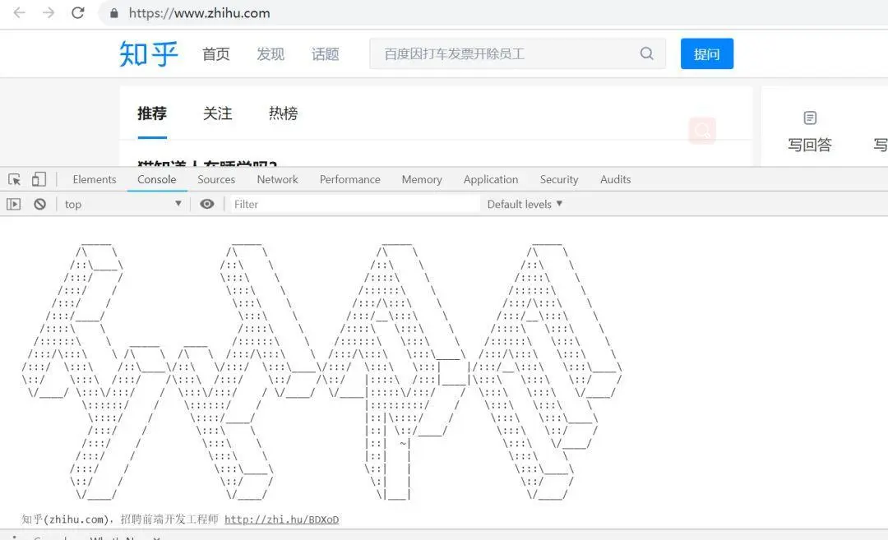Open the DevTools Performance panel
The width and height of the screenshot is (888, 540).
coord(350,179)
